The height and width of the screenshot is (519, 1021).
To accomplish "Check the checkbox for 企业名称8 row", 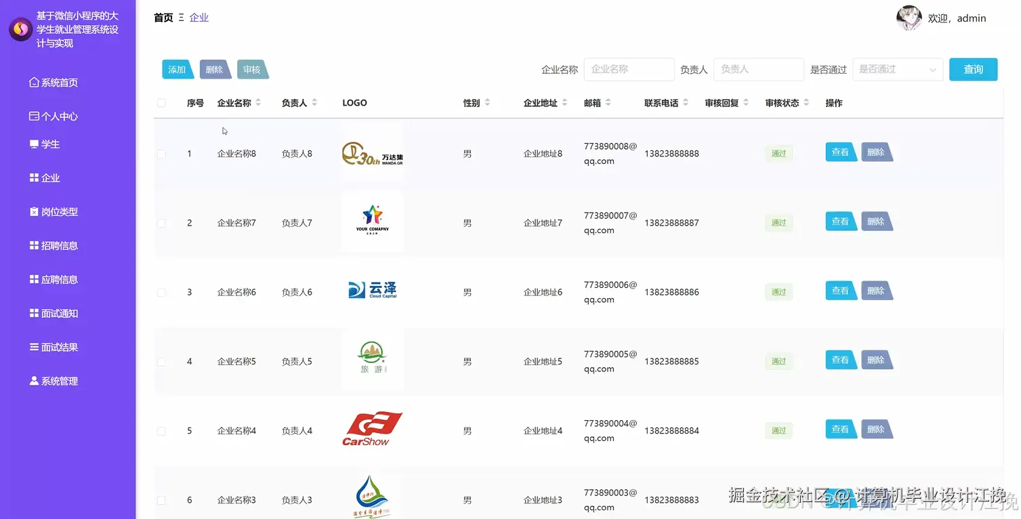I will pyautogui.click(x=161, y=153).
